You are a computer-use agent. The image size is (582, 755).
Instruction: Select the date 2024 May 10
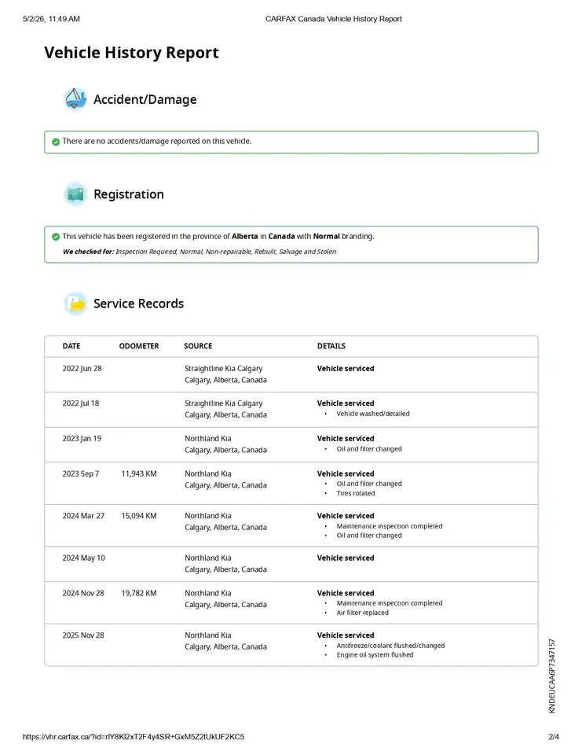pyautogui.click(x=83, y=558)
